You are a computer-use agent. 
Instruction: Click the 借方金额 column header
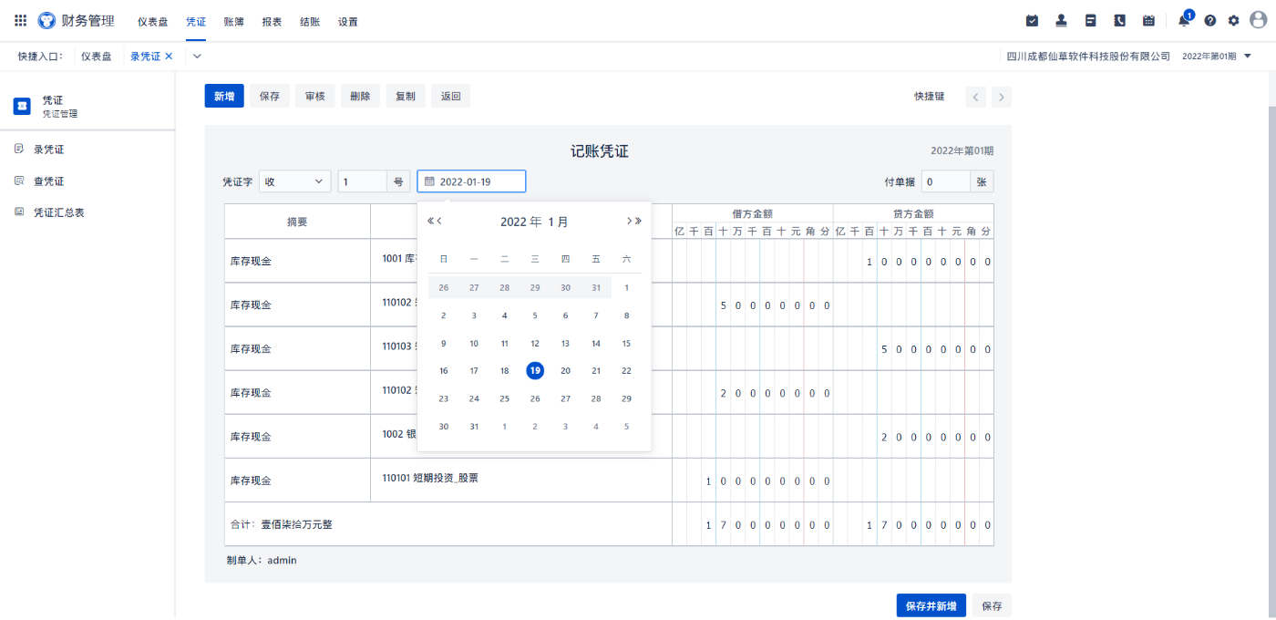point(752,214)
